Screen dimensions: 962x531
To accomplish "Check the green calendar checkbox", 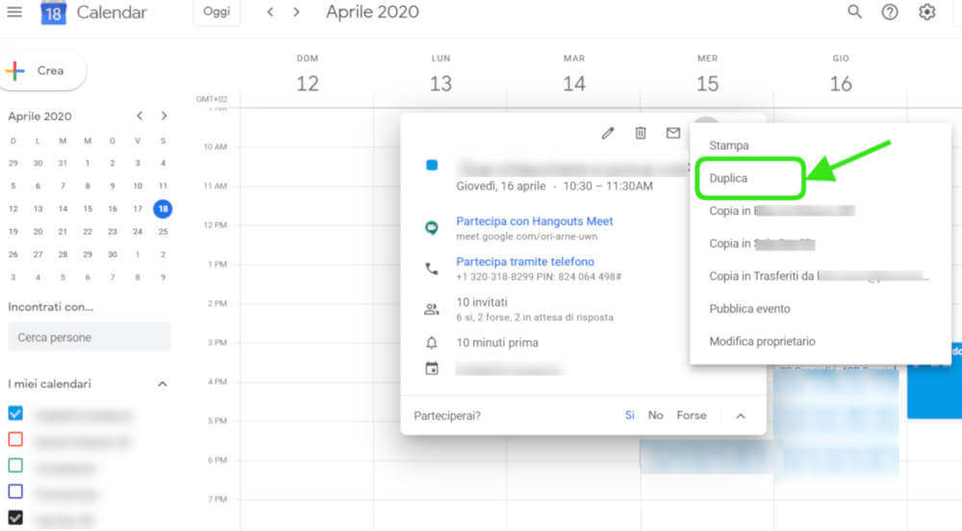I will [x=15, y=466].
